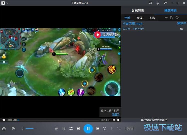187x135 pixels.
Task: Pause the video with the blue button
Action: tap(88, 129)
